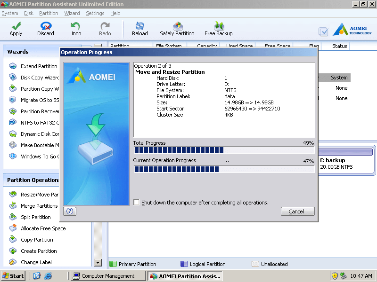Open the Partition menu
This screenshot has height=282, width=377.
pos(49,13)
